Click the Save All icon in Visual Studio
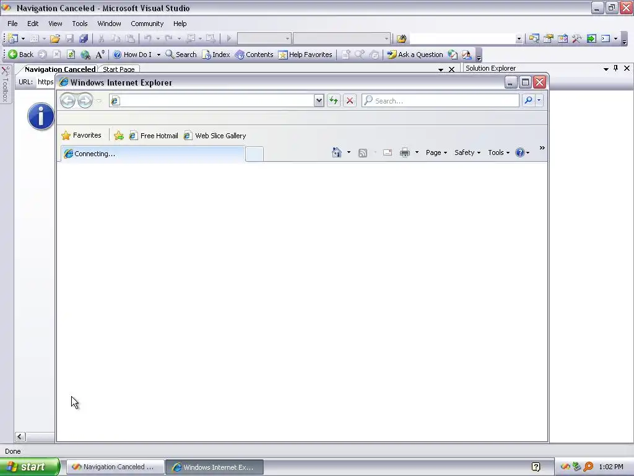The image size is (634, 476). pos(84,38)
